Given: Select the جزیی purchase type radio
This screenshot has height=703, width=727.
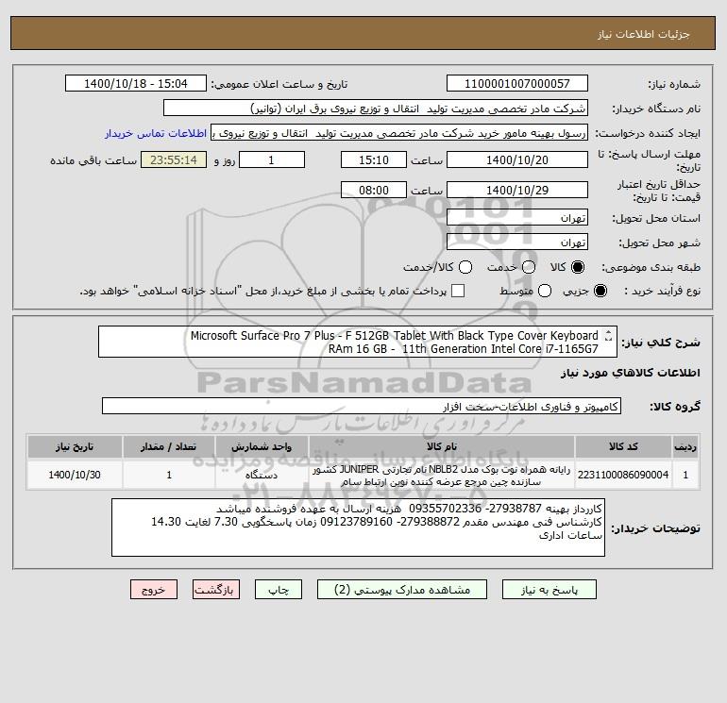Looking at the screenshot, I should pyautogui.click(x=600, y=291).
